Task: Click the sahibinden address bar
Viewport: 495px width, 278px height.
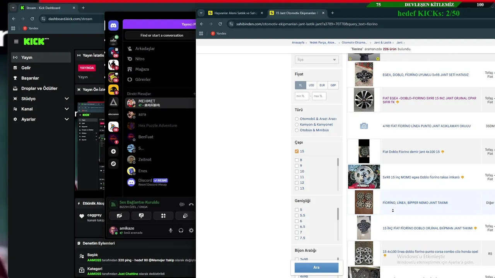Action: click(360, 24)
